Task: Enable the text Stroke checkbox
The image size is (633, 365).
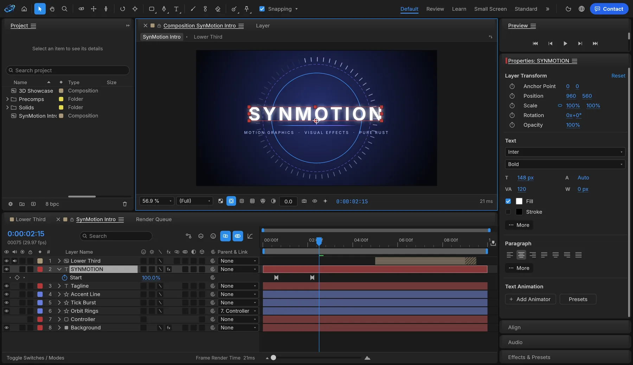Action: point(508,212)
